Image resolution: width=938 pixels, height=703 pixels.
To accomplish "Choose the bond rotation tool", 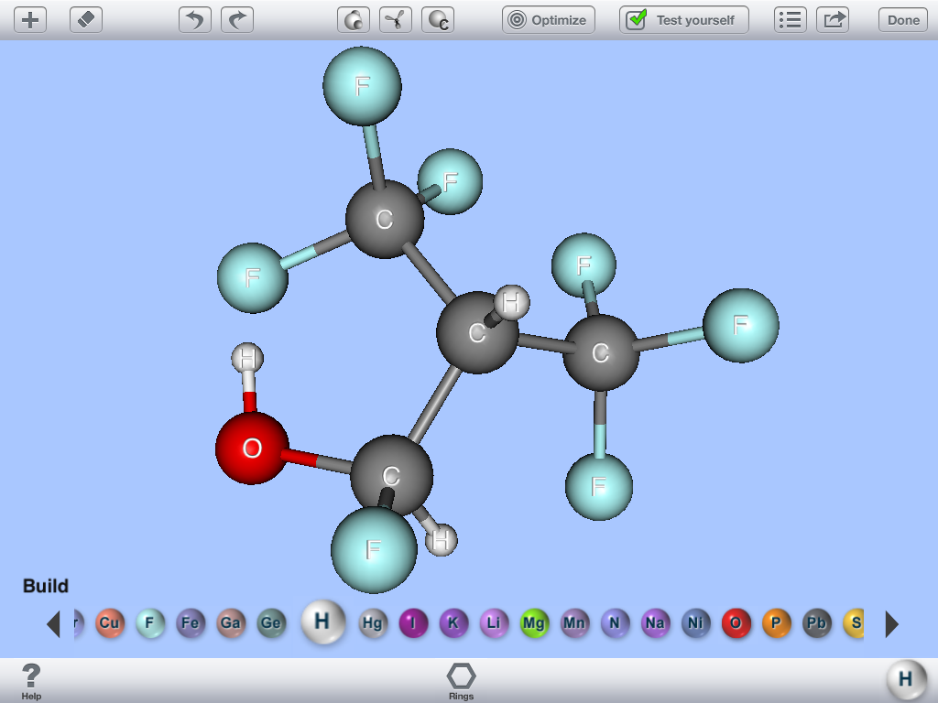I will point(395,19).
